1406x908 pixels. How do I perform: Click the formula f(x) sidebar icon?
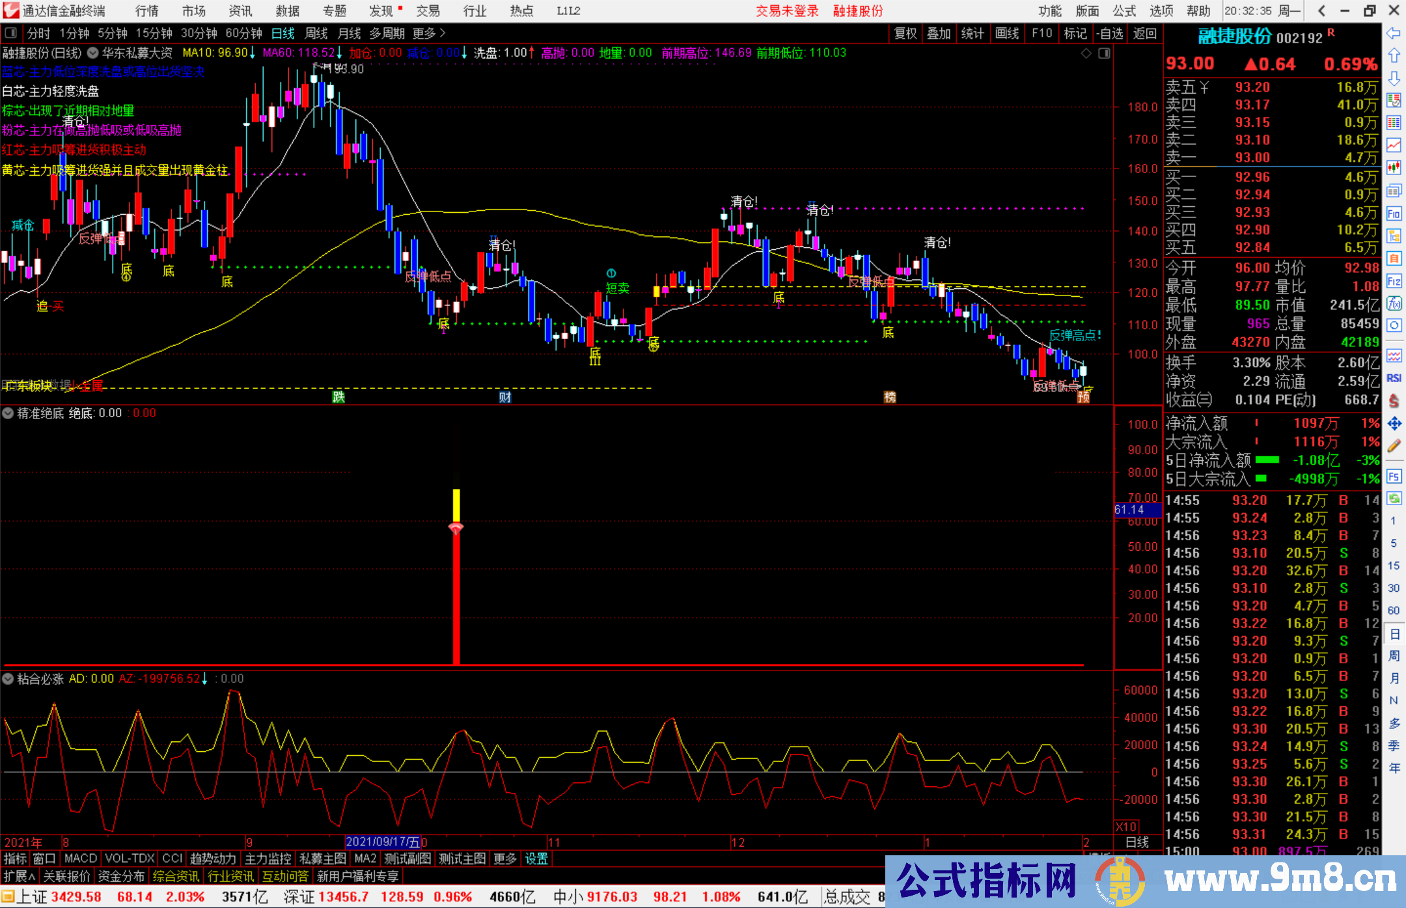point(1394,304)
